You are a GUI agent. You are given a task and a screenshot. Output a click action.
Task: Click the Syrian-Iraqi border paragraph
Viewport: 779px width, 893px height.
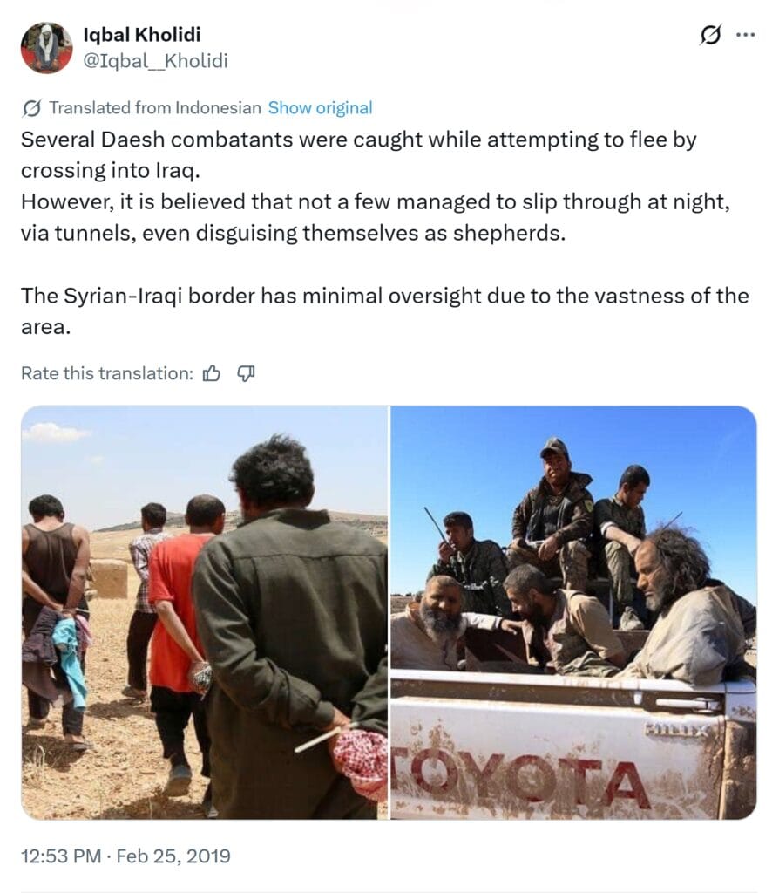(384, 311)
